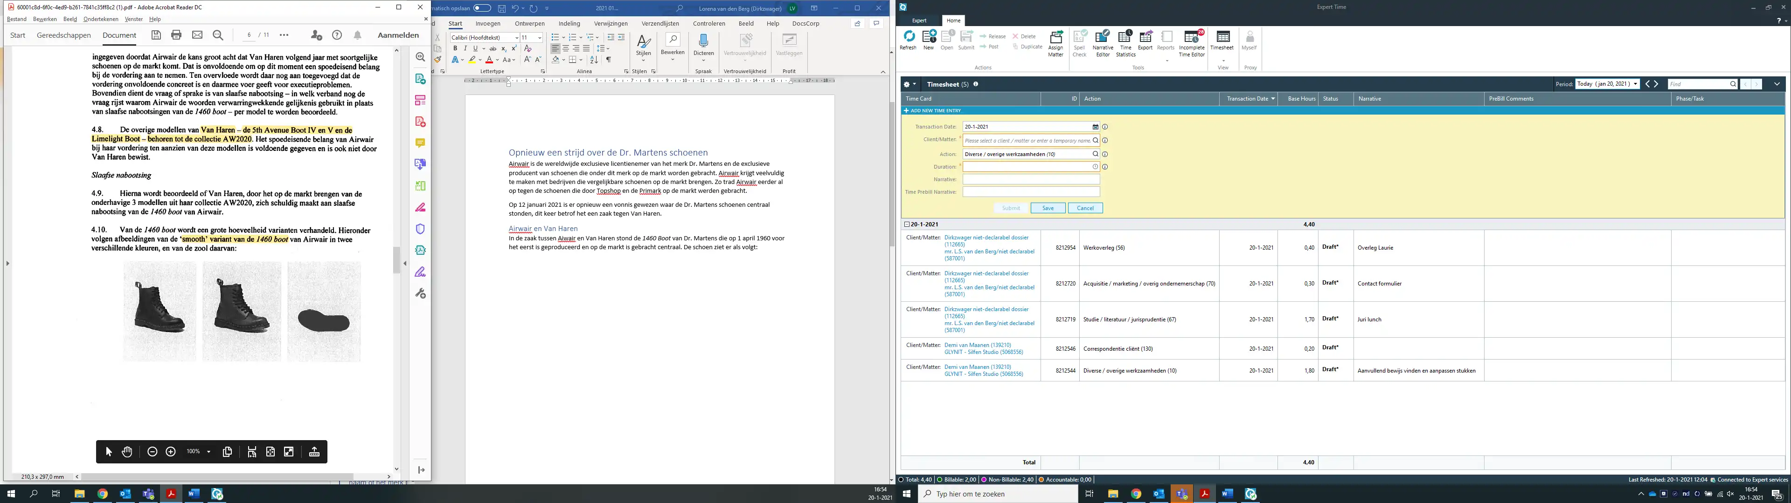Open Word font size dropdown
Image resolution: width=1791 pixels, height=503 pixels.
[540, 38]
